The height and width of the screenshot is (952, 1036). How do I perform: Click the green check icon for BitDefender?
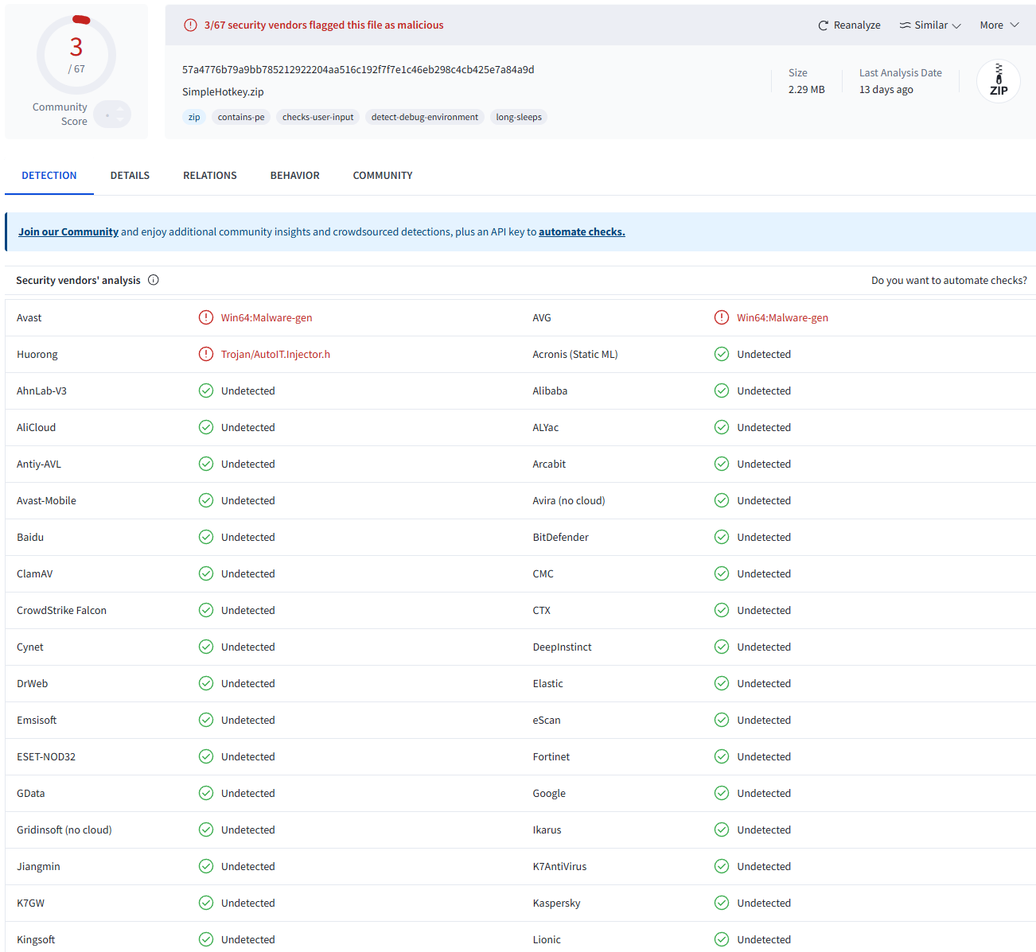(x=722, y=537)
